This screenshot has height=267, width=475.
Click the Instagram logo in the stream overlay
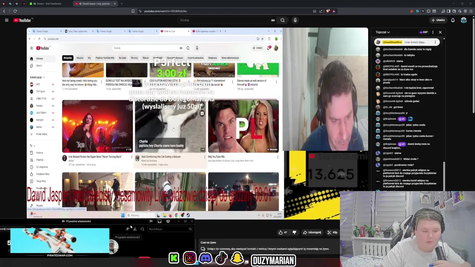coord(190,258)
